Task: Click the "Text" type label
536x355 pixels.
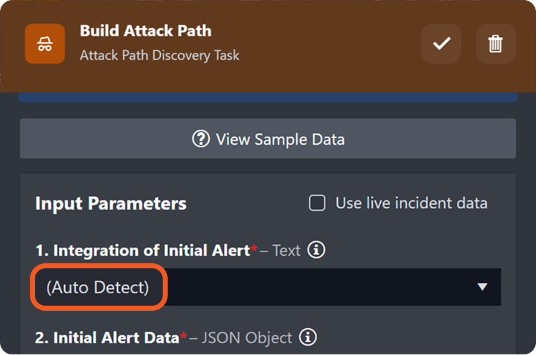Action: click(286, 250)
